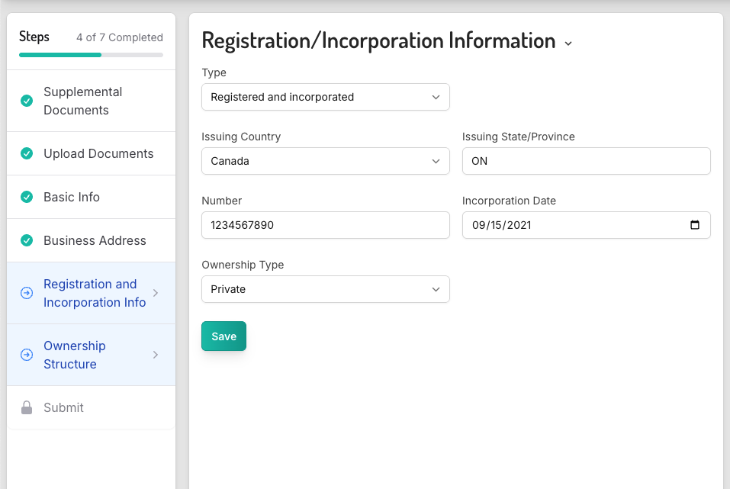Collapse the Registration/Incorporation Information heading chevron
730x489 pixels.
(568, 43)
